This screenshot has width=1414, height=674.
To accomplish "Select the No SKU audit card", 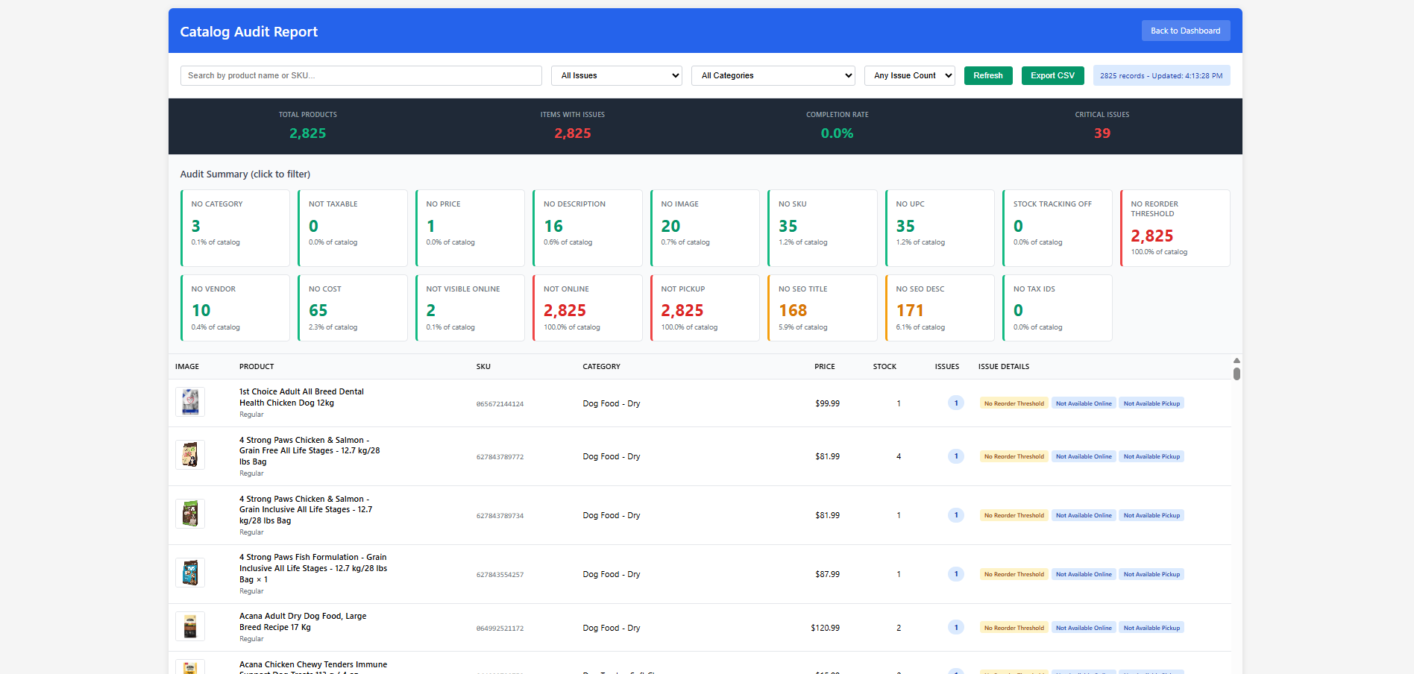I will point(823,228).
